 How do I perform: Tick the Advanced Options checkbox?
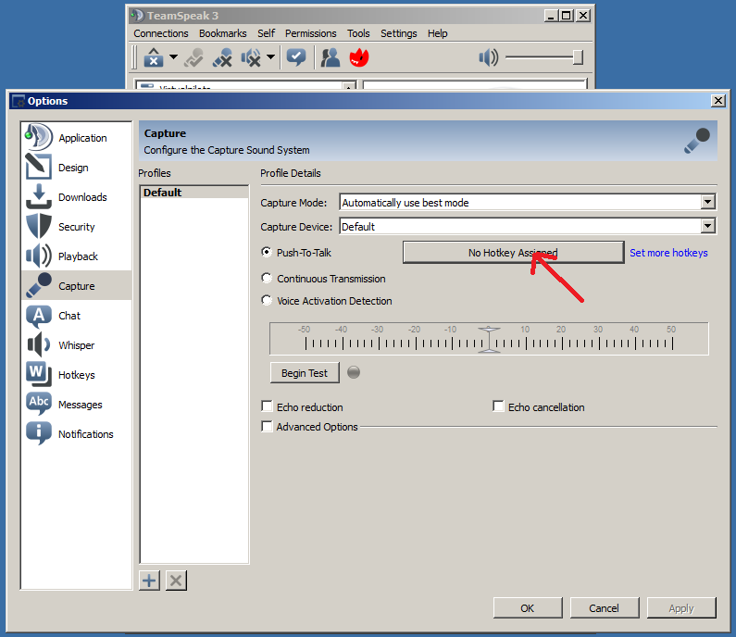pyautogui.click(x=267, y=426)
